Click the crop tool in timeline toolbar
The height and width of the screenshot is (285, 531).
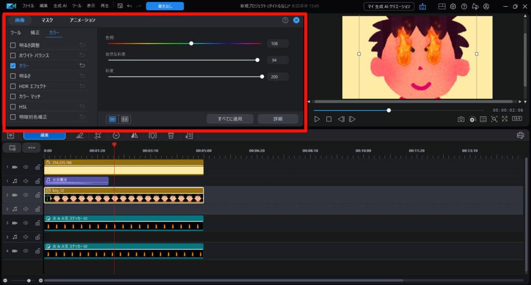97,135
